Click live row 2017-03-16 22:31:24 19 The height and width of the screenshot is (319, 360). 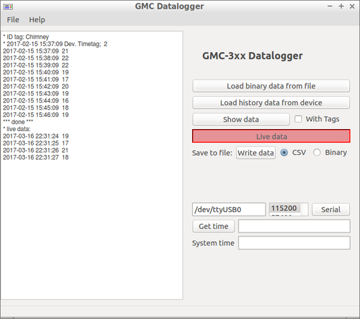click(36, 136)
